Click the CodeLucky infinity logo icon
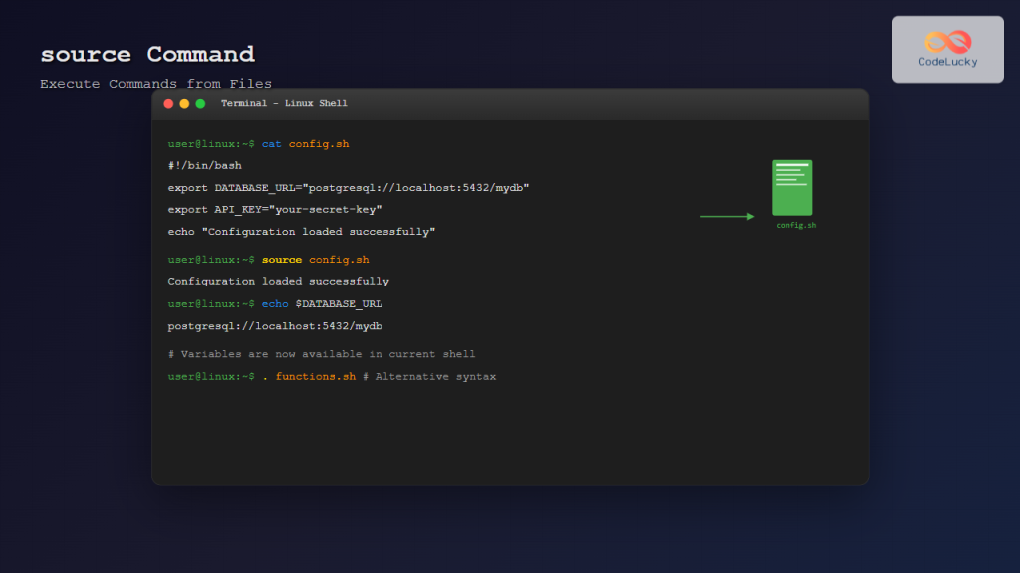The width and height of the screenshot is (1020, 573). coord(947,42)
